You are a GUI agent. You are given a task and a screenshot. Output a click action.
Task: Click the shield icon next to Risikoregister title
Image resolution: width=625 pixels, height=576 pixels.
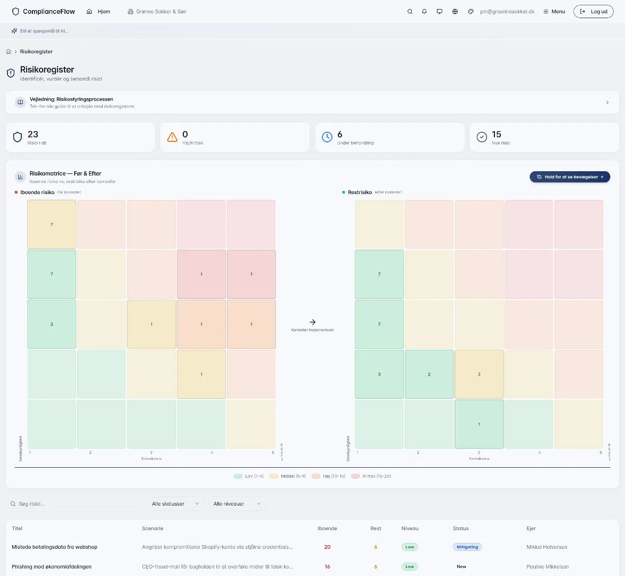tap(11, 73)
